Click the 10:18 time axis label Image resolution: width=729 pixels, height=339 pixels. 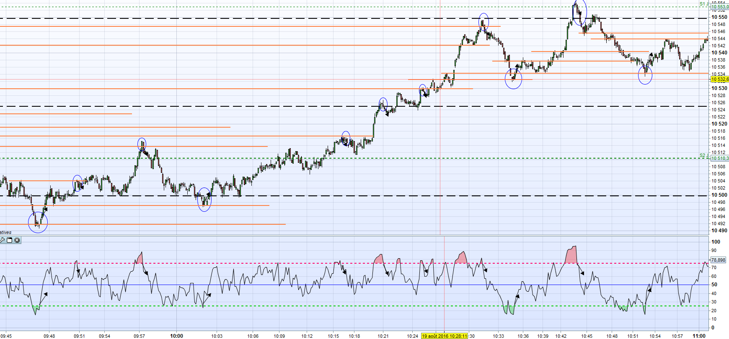(x=354, y=336)
